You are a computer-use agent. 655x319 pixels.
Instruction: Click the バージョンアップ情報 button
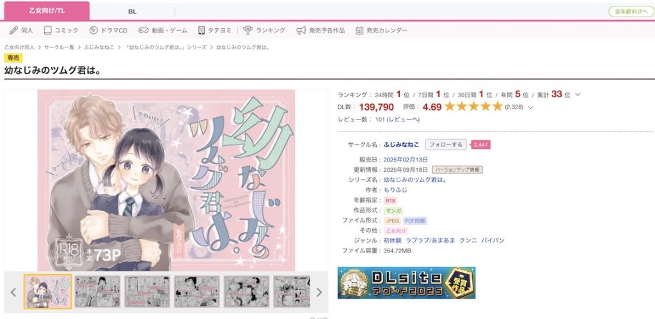(x=457, y=169)
